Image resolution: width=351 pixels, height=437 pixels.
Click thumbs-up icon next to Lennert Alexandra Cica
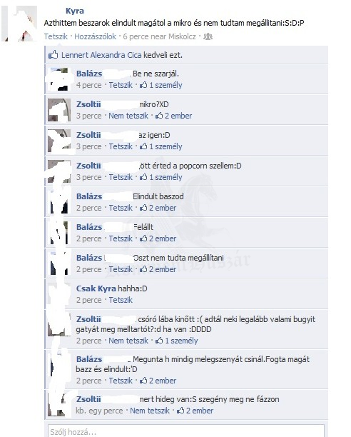54,54
